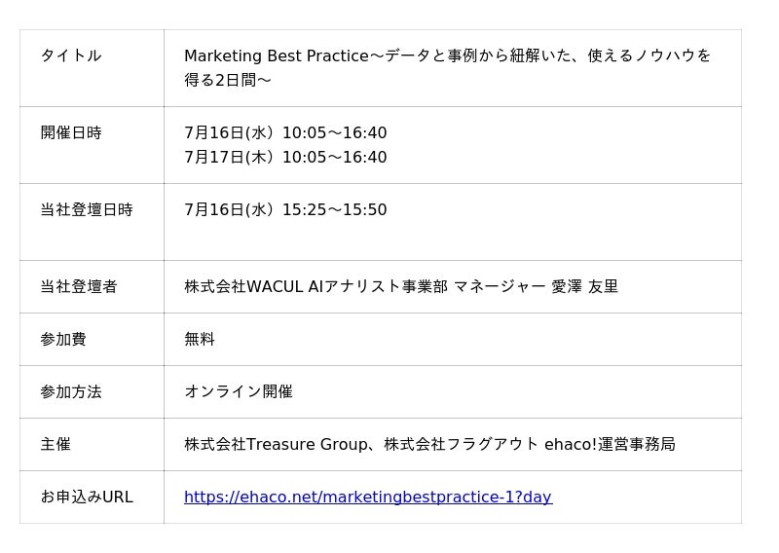Click the タイトル row label cell
The width and height of the screenshot is (779, 553).
click(92, 68)
